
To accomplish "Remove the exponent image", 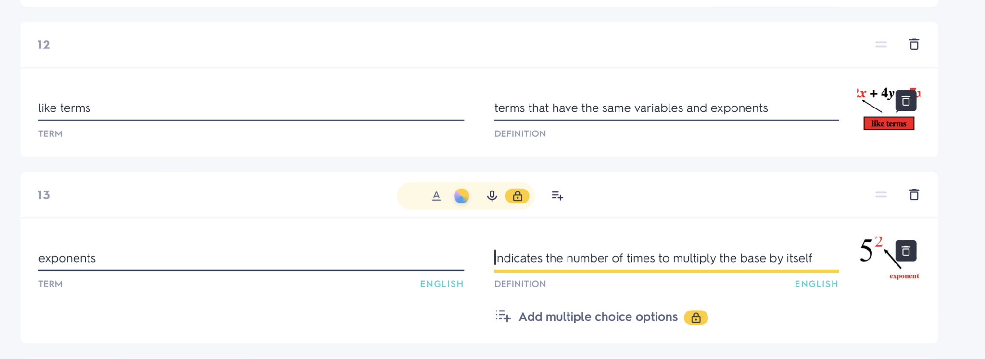I will (x=906, y=251).
